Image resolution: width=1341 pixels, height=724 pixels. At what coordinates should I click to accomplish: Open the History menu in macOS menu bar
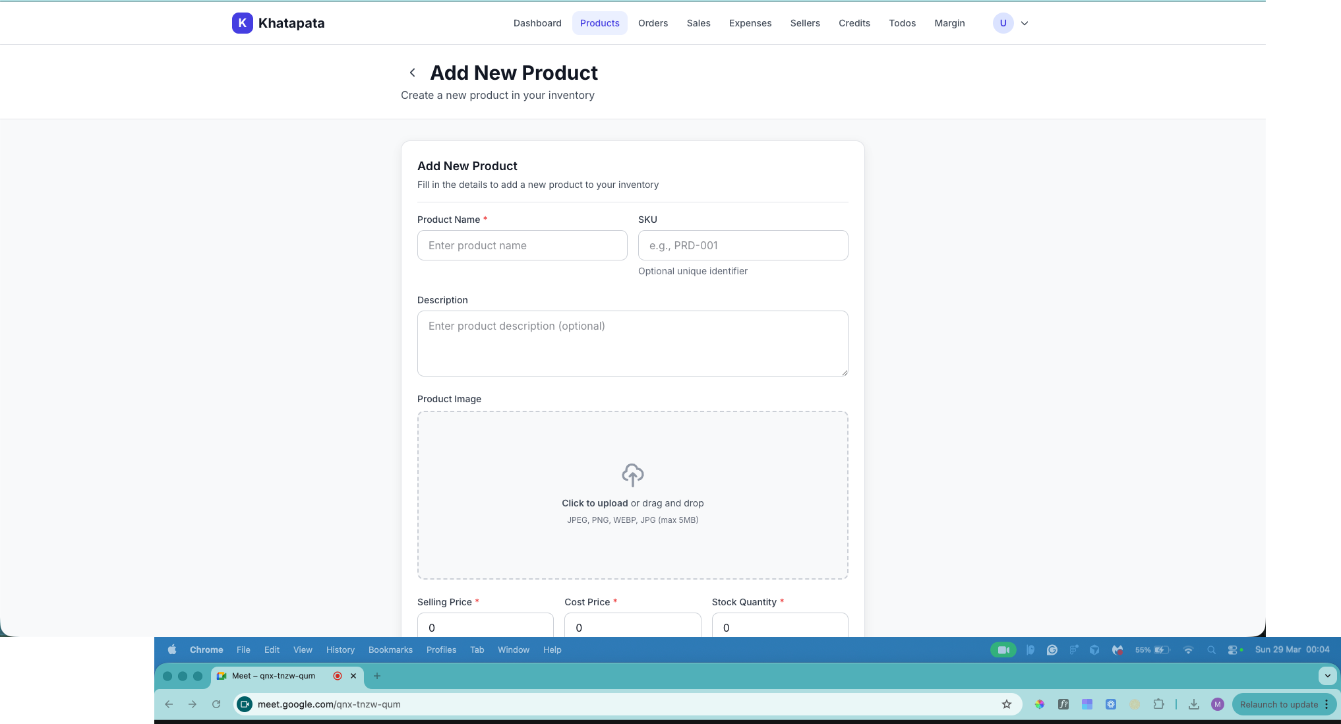[x=340, y=649]
